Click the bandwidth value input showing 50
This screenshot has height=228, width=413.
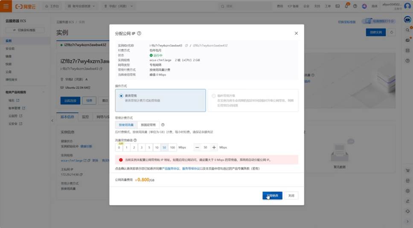[206, 147]
